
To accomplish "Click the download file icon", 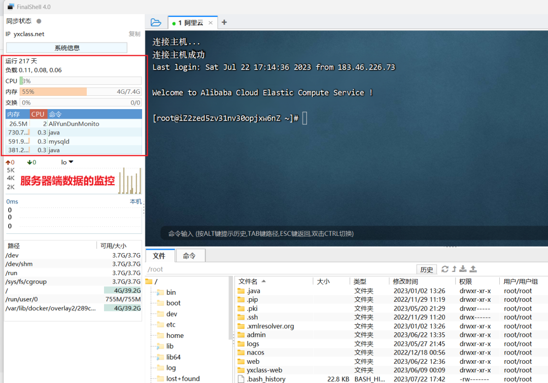I will point(463,269).
